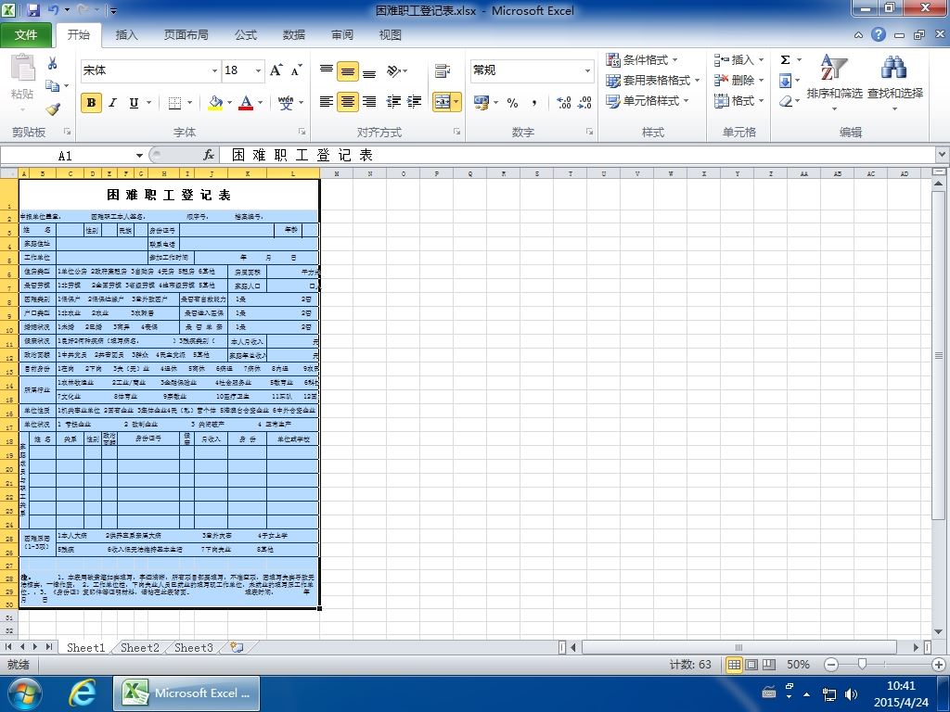Toggle Bold formatting
Viewport: 950px width, 712px height.
91,102
